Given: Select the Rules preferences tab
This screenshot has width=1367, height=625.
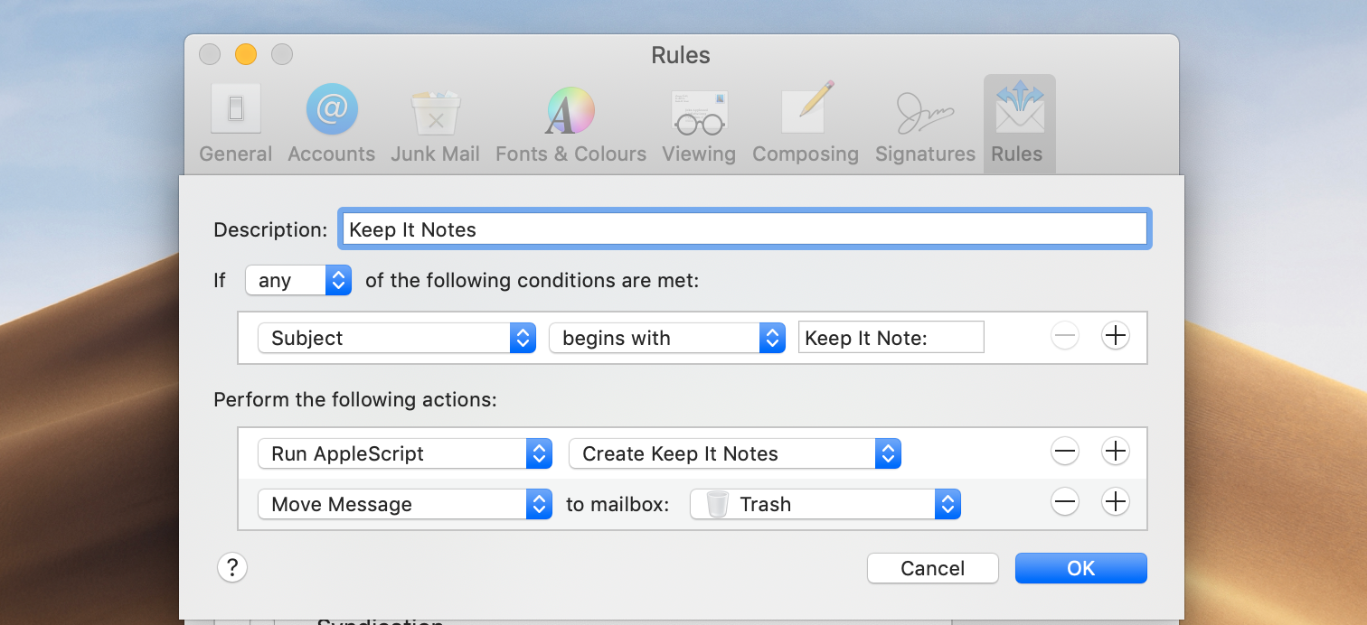Looking at the screenshot, I should [1019, 125].
